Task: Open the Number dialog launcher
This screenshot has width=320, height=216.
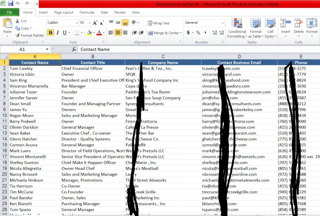Action: tap(222, 42)
